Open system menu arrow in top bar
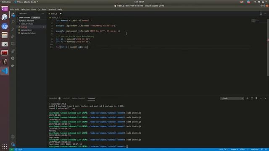 click(266, 2)
